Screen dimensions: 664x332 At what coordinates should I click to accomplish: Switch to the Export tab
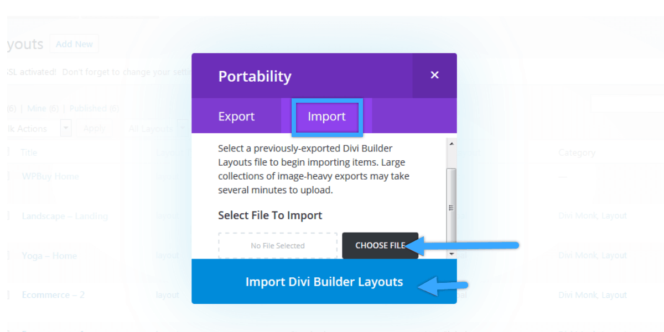point(236,117)
